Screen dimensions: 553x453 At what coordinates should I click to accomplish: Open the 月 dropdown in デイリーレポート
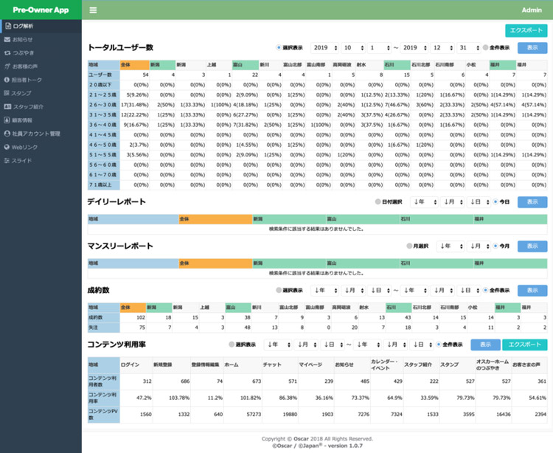(x=453, y=202)
